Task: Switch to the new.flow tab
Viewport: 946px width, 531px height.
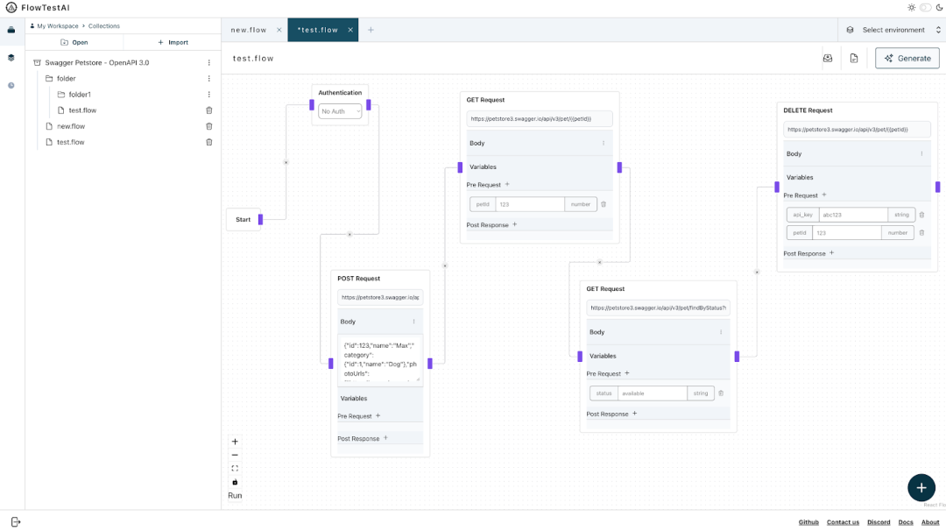Action: 249,30
